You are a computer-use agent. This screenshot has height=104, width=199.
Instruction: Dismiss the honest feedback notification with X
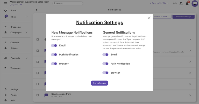pos(190,51)
